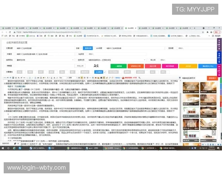Open the font family dropdown in editor
The image size is (222, 177).
tap(73, 78)
